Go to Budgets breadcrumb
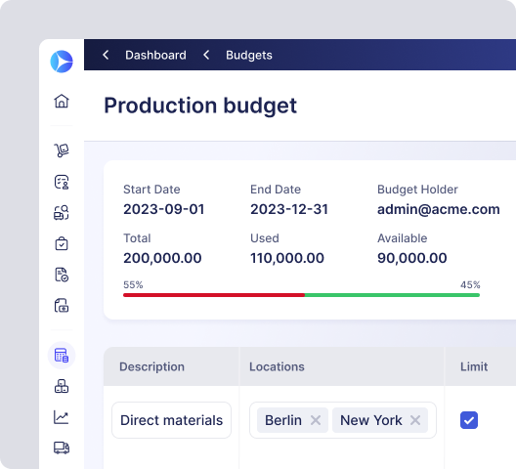516x469 pixels. pos(249,56)
